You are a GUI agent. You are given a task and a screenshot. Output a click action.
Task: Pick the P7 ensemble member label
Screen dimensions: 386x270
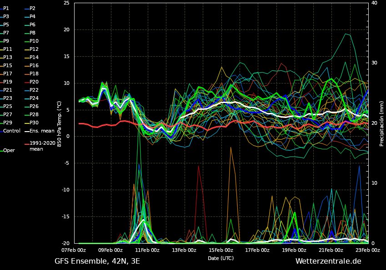pyautogui.click(x=5, y=33)
